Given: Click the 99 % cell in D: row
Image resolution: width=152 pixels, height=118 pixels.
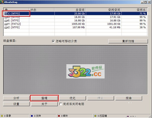Looking at the screenshot, I should [x=134, y=17].
